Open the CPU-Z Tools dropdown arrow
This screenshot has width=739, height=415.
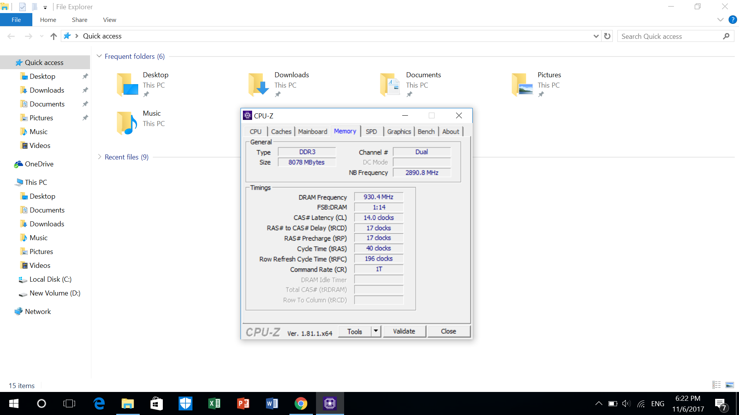coord(376,331)
